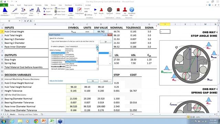Click the function list scroll-down arrow
This screenshot has width=220, height=124.
click(110, 64)
